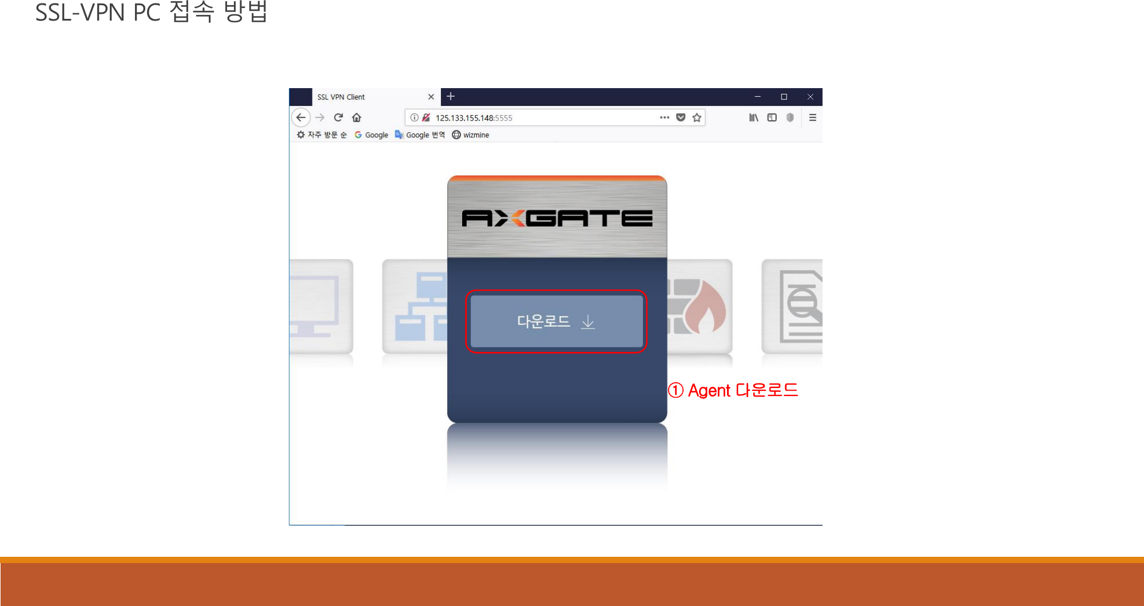Reload the current page
Image resolution: width=1144 pixels, height=606 pixels.
click(338, 117)
